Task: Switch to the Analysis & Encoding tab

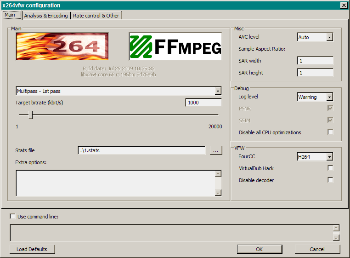Action: 46,16
